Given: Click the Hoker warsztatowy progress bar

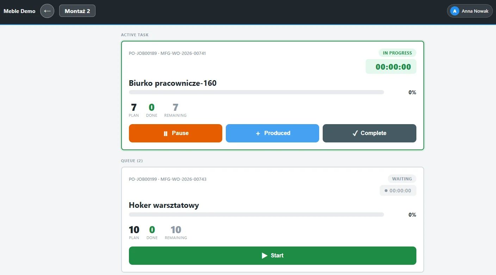Looking at the screenshot, I should 256,215.
